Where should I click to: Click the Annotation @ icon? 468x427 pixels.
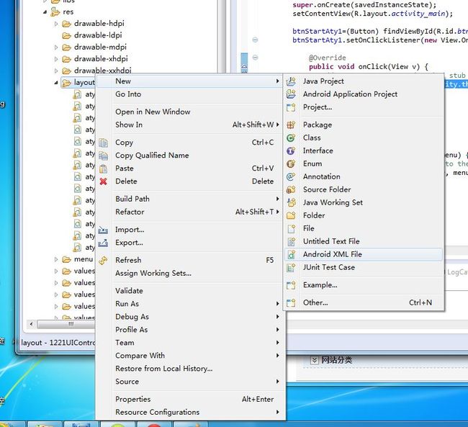pyautogui.click(x=291, y=176)
